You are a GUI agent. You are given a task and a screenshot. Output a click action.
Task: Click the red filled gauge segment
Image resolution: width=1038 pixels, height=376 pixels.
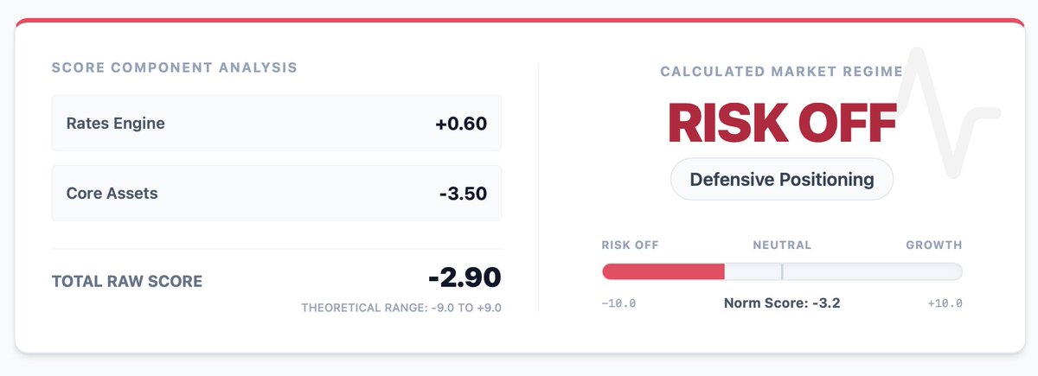click(x=663, y=272)
